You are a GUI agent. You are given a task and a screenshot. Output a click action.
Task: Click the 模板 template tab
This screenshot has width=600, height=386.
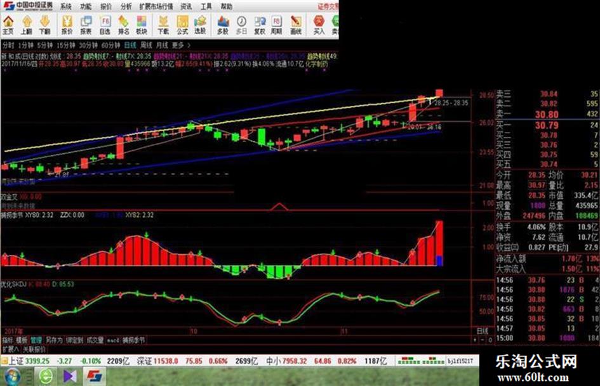[x=22, y=340]
